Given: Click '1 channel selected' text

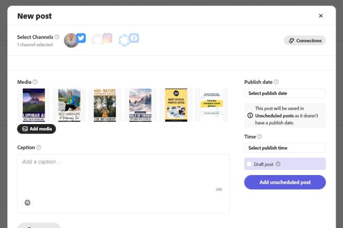Looking at the screenshot, I should pyautogui.click(x=35, y=45).
